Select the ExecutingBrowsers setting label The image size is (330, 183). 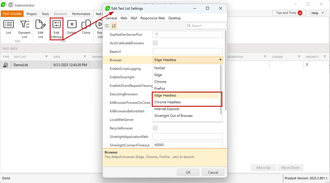click(x=124, y=94)
